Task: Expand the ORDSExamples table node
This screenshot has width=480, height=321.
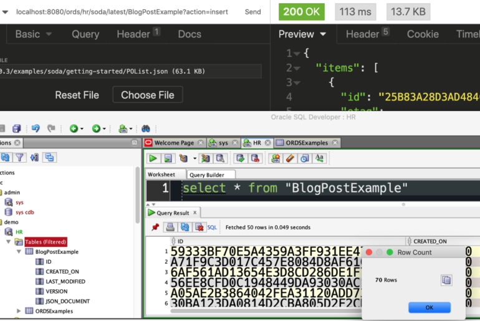Action: pos(19,311)
